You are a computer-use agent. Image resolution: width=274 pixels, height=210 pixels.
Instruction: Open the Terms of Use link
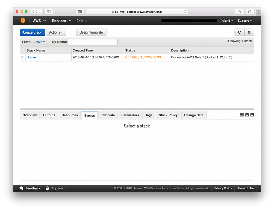(x=246, y=188)
